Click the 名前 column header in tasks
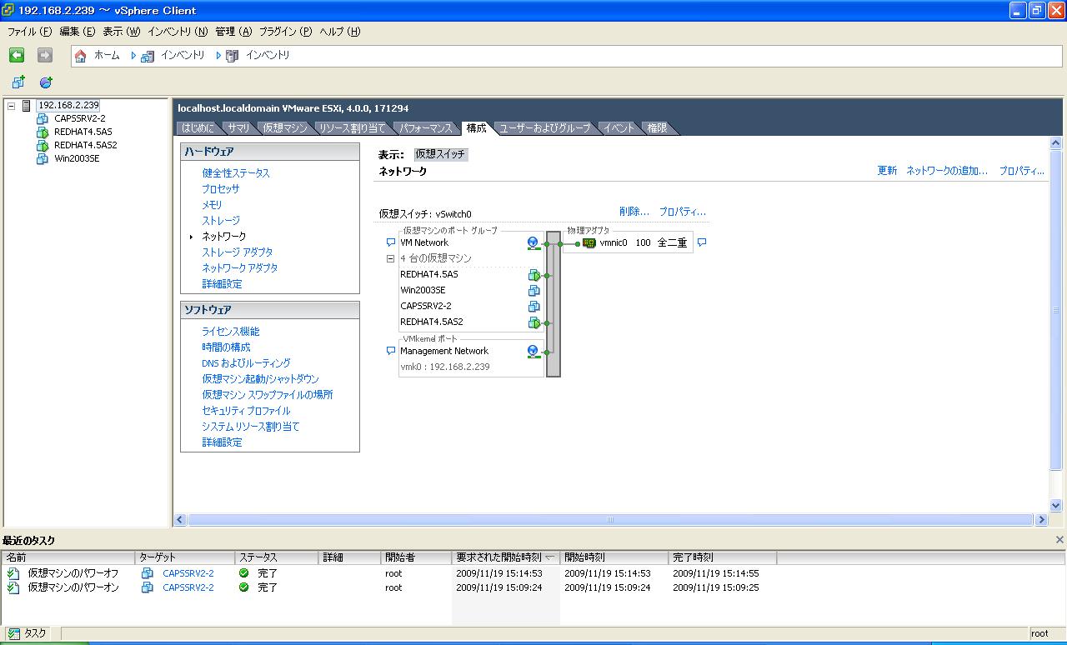This screenshot has width=1067, height=645. [68, 557]
